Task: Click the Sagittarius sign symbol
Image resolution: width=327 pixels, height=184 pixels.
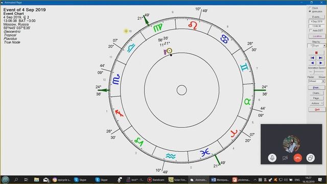Action: (x=119, y=113)
